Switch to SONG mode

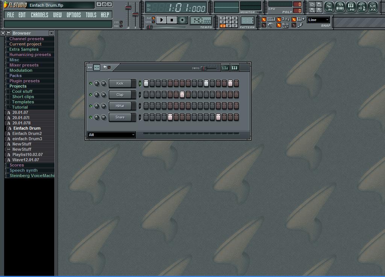(153, 22)
